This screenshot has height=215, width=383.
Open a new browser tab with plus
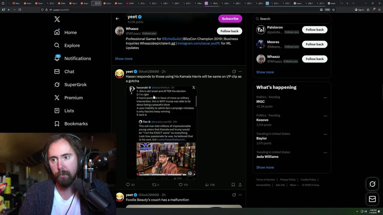click(347, 3)
